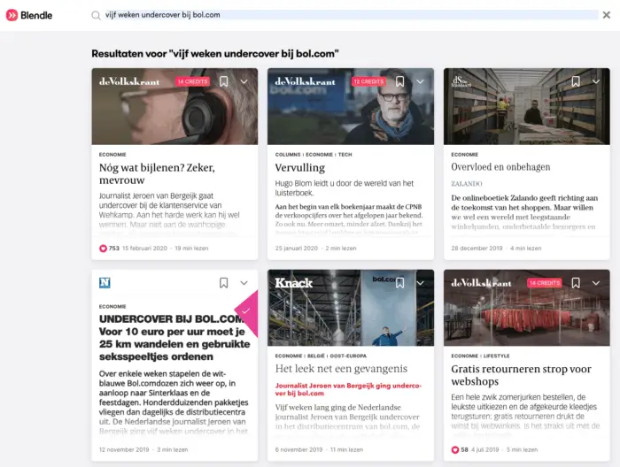Click subtitle 'Hugo Blom leidt u door de wereld'

(345, 188)
